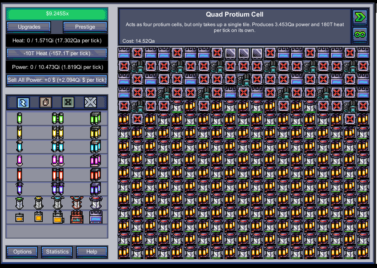Switch to the Heat components flame tab
This screenshot has width=377, height=268.
tap(45, 102)
